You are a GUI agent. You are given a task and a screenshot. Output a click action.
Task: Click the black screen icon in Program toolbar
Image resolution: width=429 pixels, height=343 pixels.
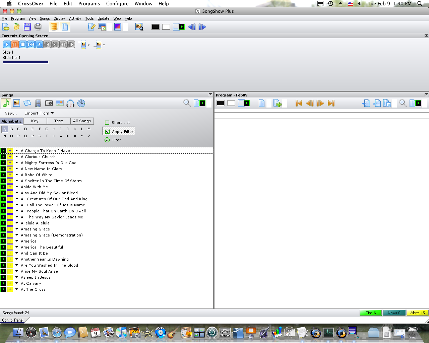220,103
